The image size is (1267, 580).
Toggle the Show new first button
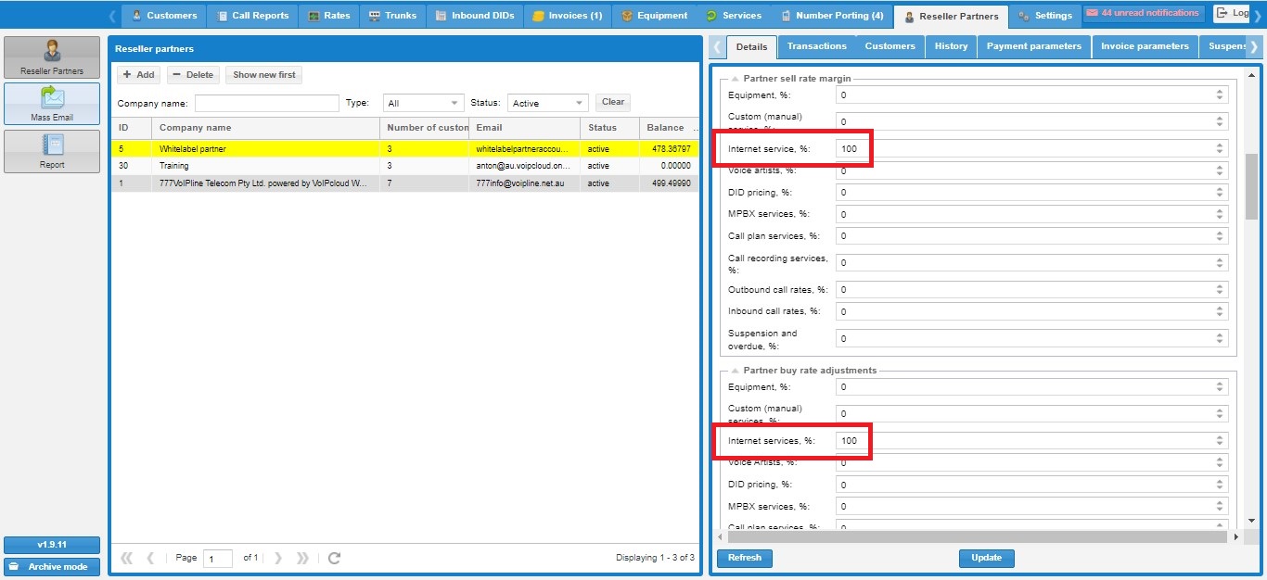[263, 75]
